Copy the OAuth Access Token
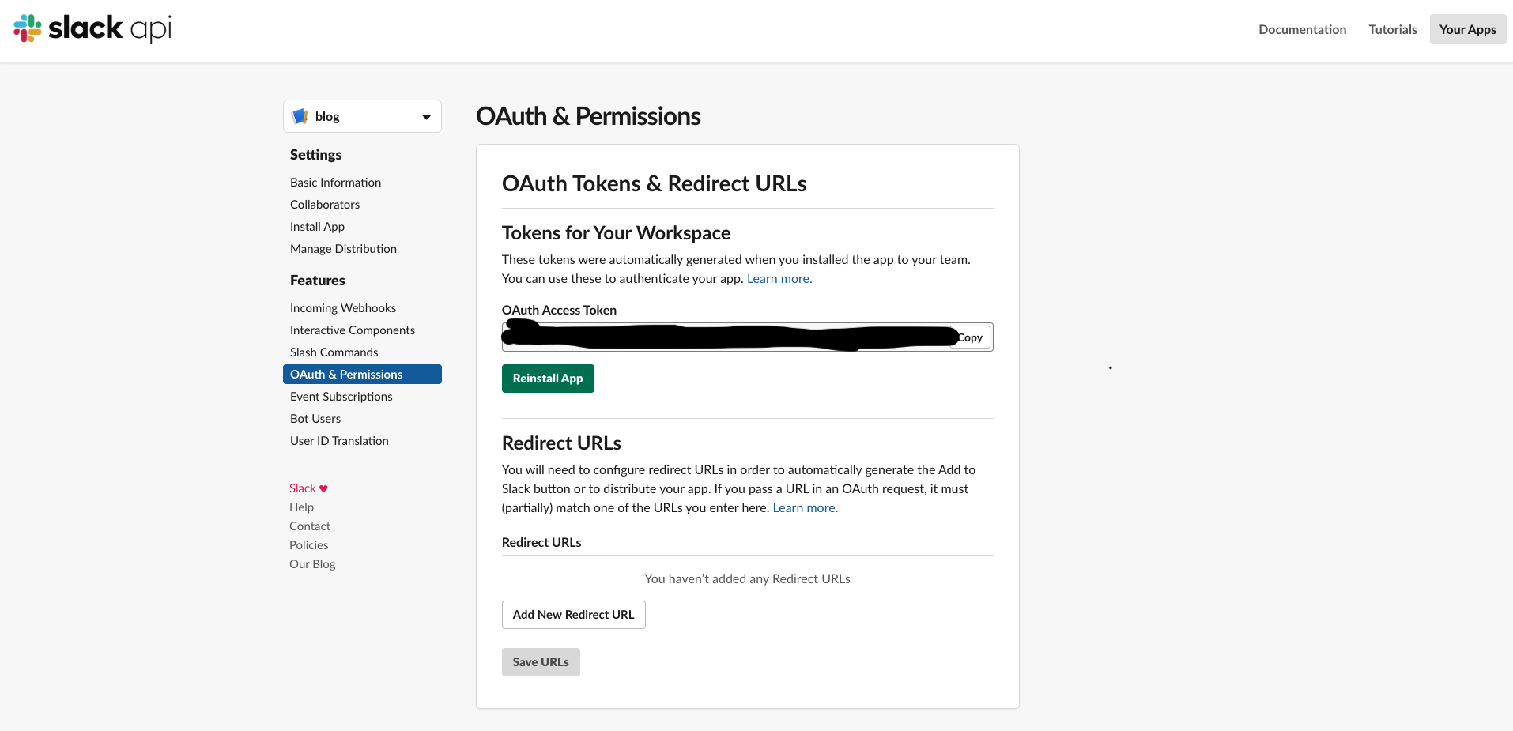 tap(970, 337)
